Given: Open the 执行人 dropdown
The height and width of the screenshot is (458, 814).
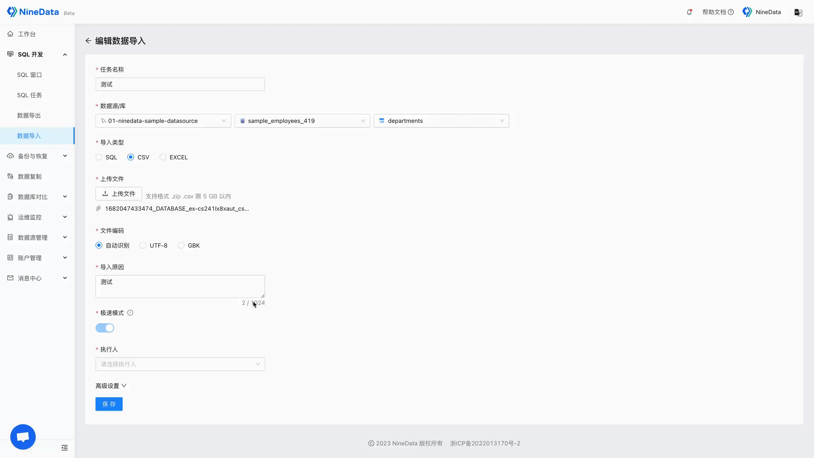Looking at the screenshot, I should [x=180, y=364].
